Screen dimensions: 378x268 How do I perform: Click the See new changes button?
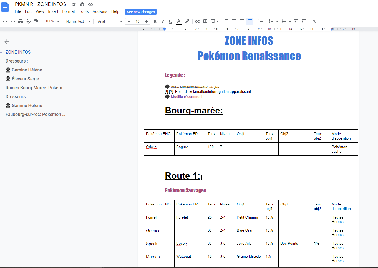[141, 12]
